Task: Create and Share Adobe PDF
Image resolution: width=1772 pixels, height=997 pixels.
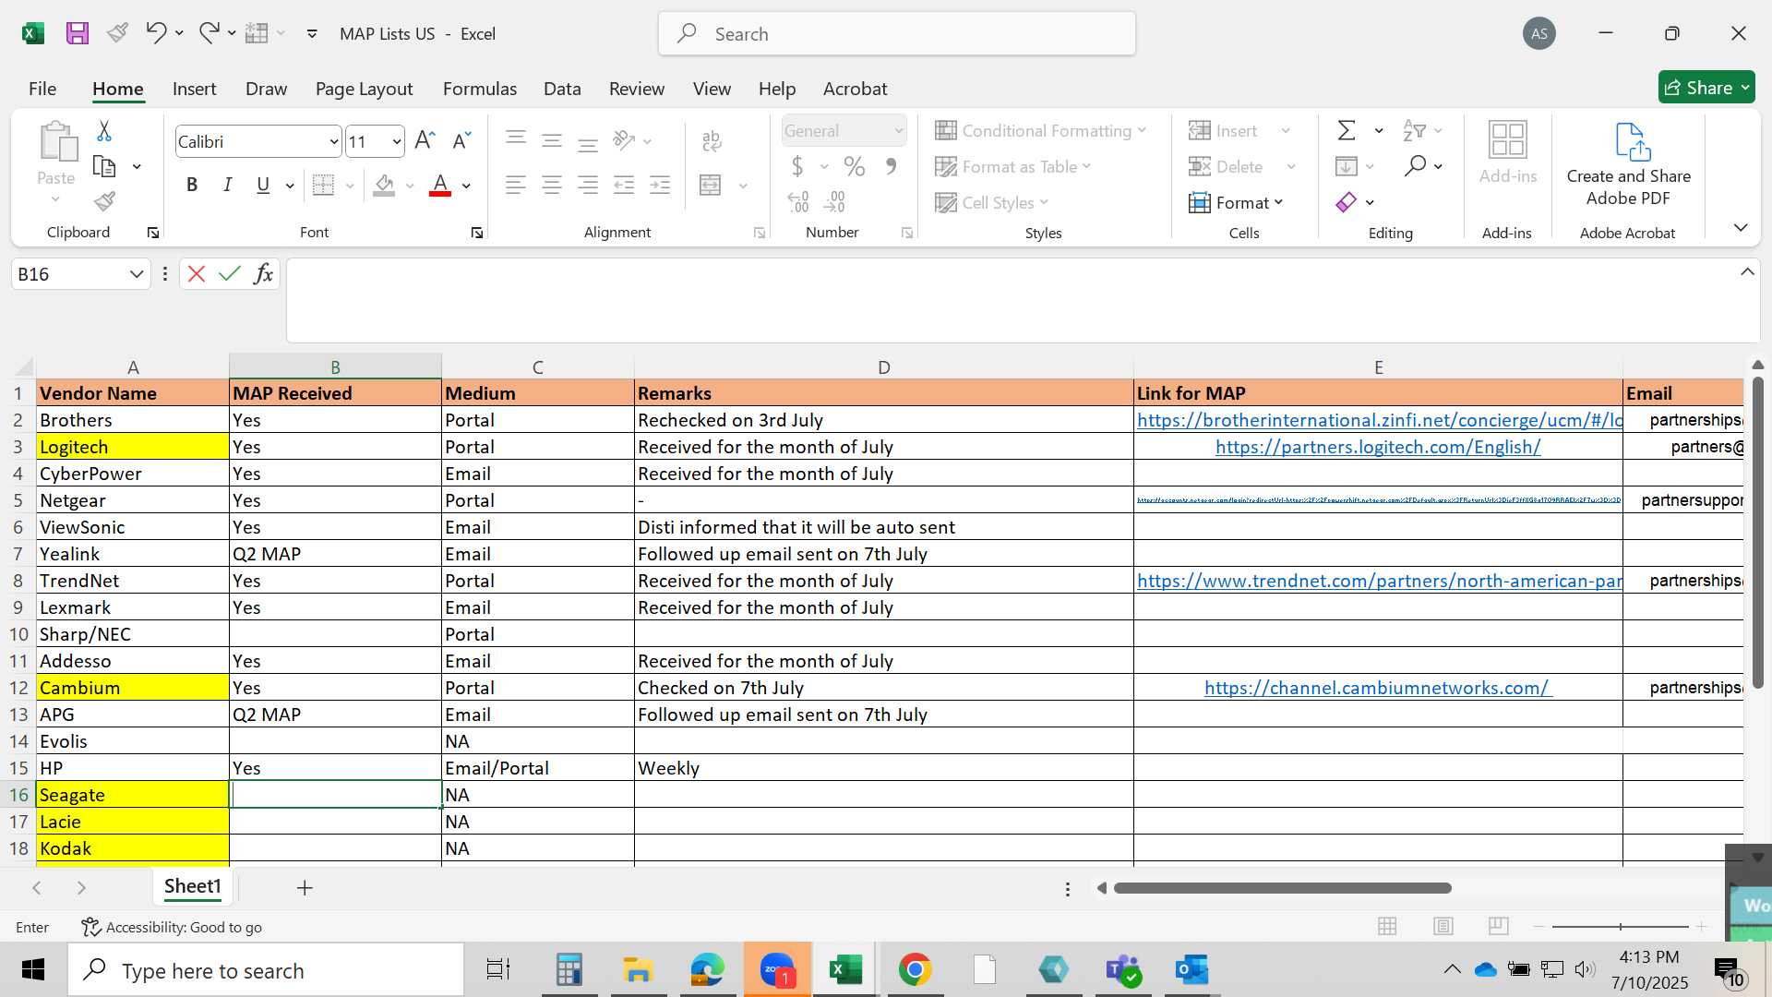Action: tap(1629, 164)
